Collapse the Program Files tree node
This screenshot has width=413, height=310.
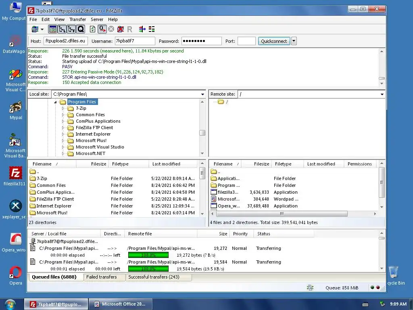[55, 102]
